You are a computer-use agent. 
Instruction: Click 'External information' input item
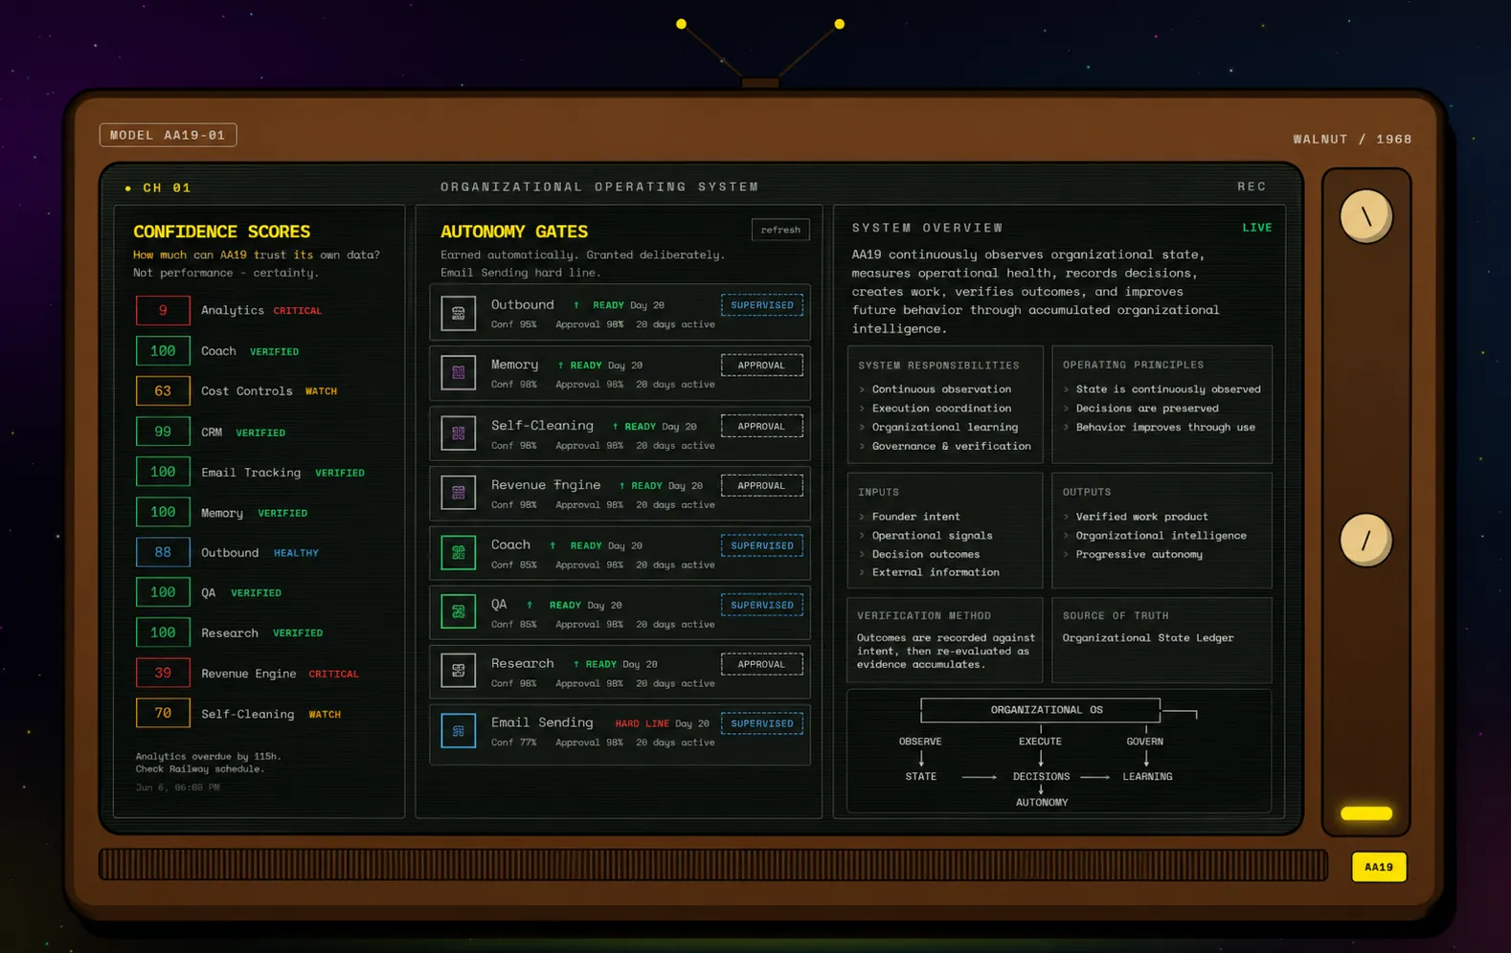(936, 572)
